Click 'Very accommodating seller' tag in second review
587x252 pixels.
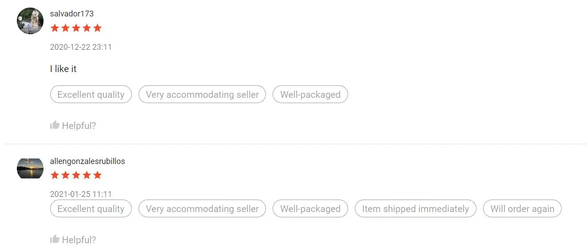click(202, 209)
